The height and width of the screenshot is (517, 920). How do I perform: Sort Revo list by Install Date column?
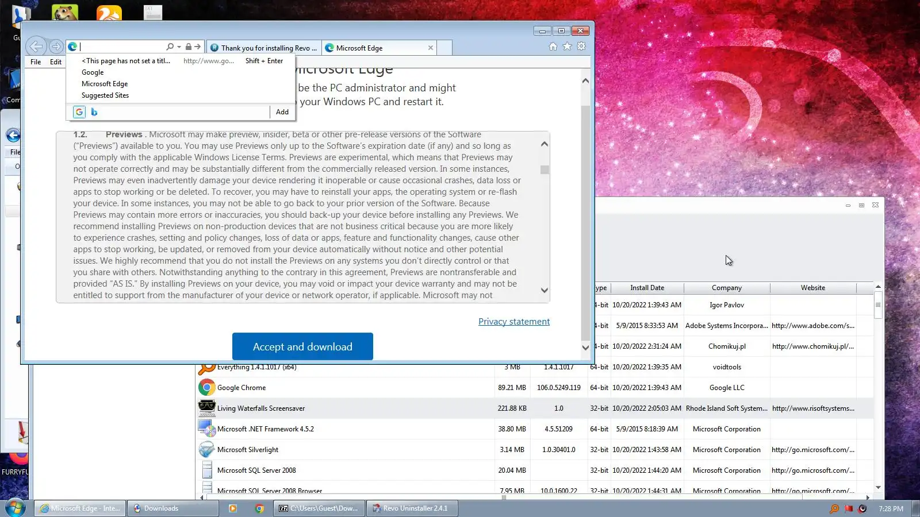[647, 288]
